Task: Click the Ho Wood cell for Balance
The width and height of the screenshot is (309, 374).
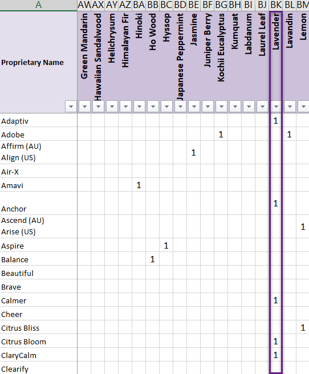Action: (x=153, y=259)
